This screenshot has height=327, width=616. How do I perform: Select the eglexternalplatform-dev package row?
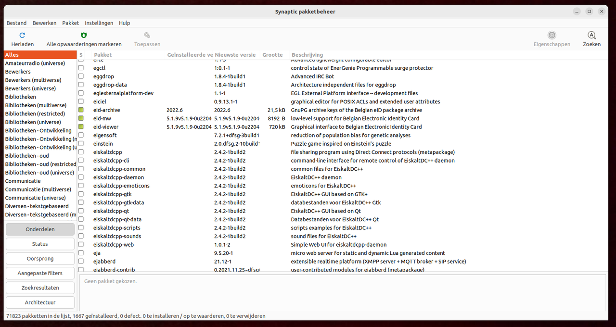click(343, 93)
